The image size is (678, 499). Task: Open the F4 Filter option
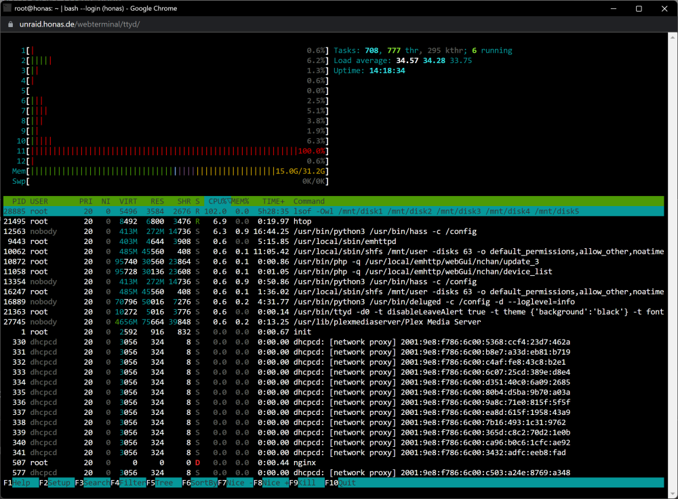tap(128, 483)
